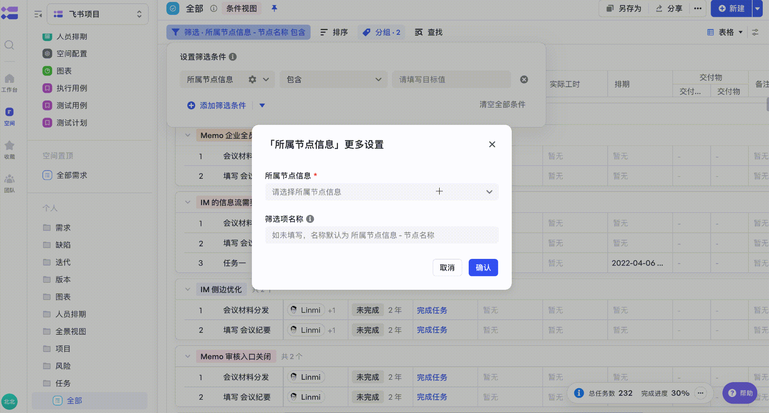Open the progress bar more options
Screen dimensions: 769x413
[x=700, y=393]
